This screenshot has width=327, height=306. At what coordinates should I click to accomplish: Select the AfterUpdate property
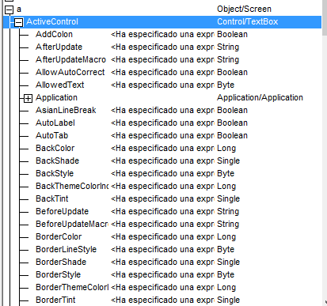pos(59,47)
